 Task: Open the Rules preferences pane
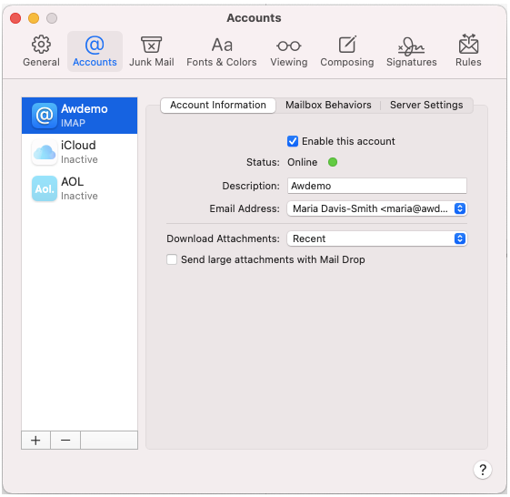tap(468, 51)
